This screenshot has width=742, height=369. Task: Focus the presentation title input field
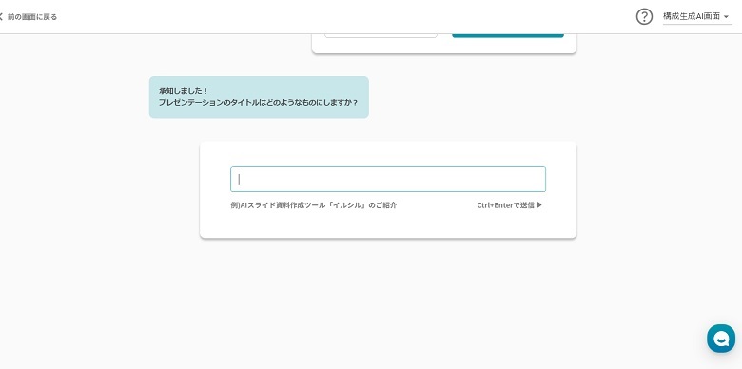click(388, 180)
